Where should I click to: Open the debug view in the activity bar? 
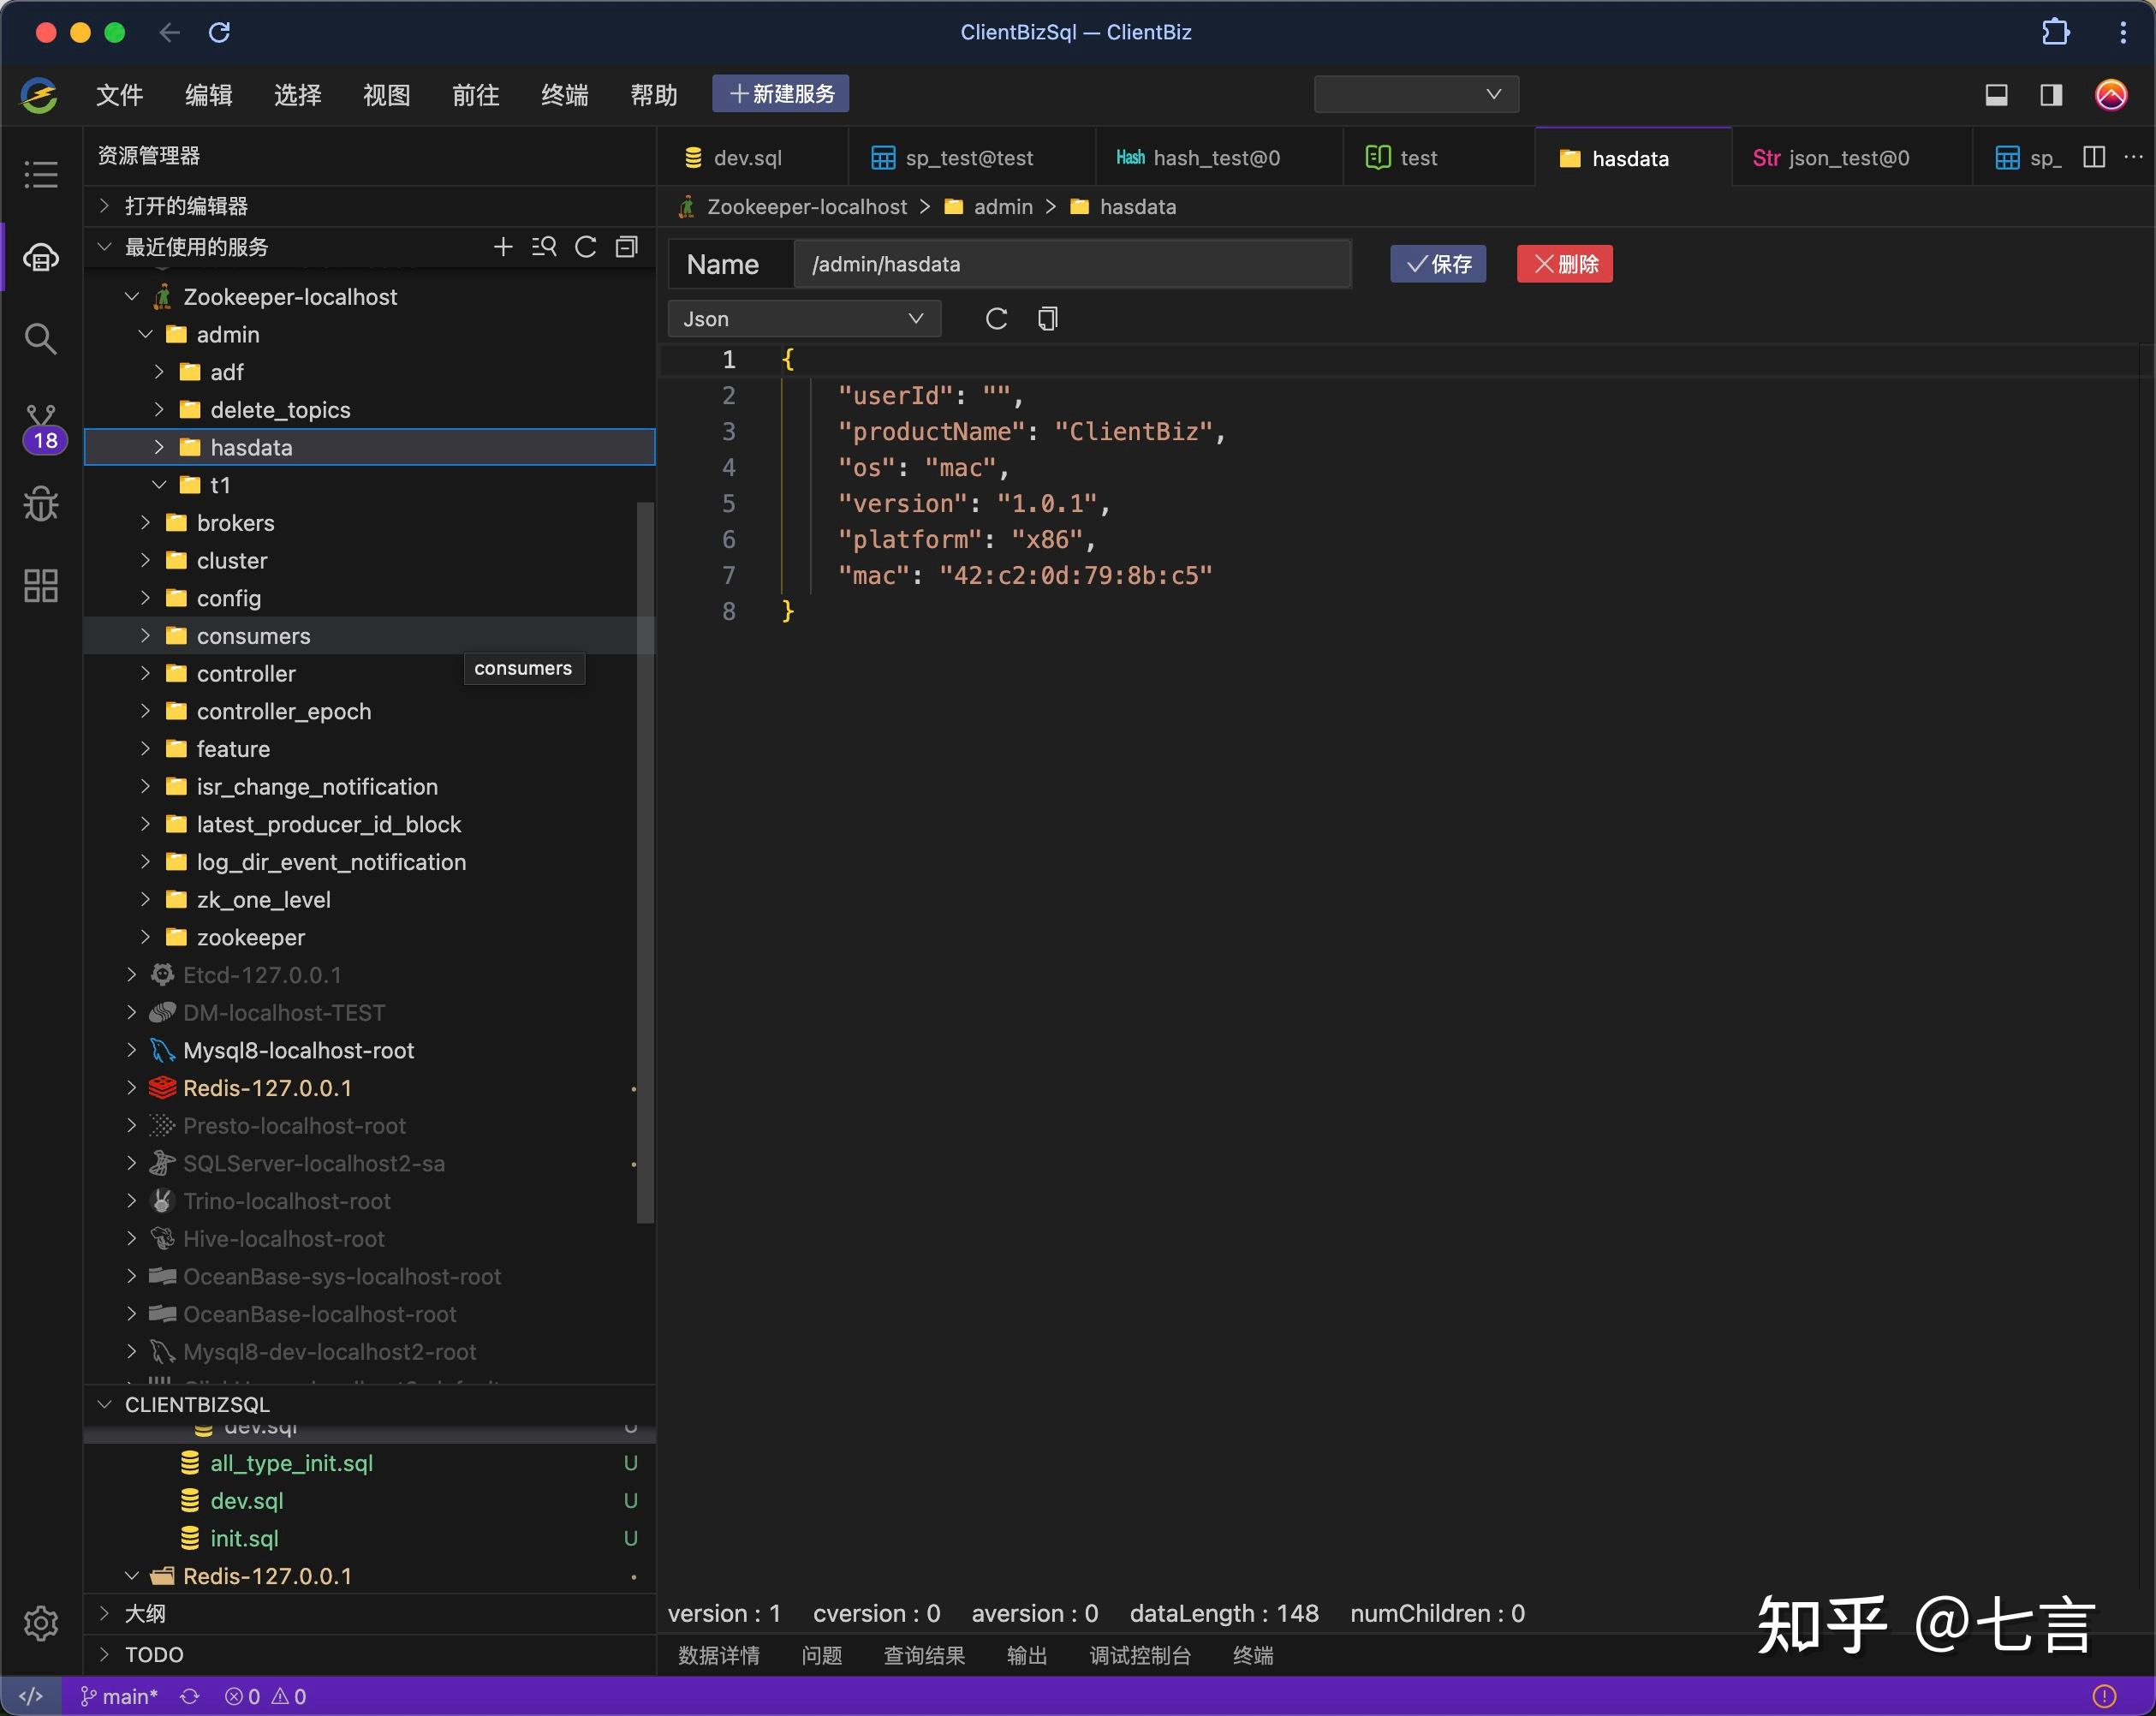(x=41, y=504)
